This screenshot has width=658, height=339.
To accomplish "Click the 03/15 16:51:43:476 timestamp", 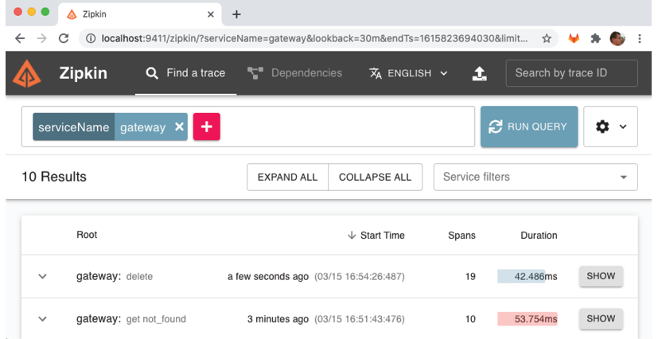I will point(360,319).
